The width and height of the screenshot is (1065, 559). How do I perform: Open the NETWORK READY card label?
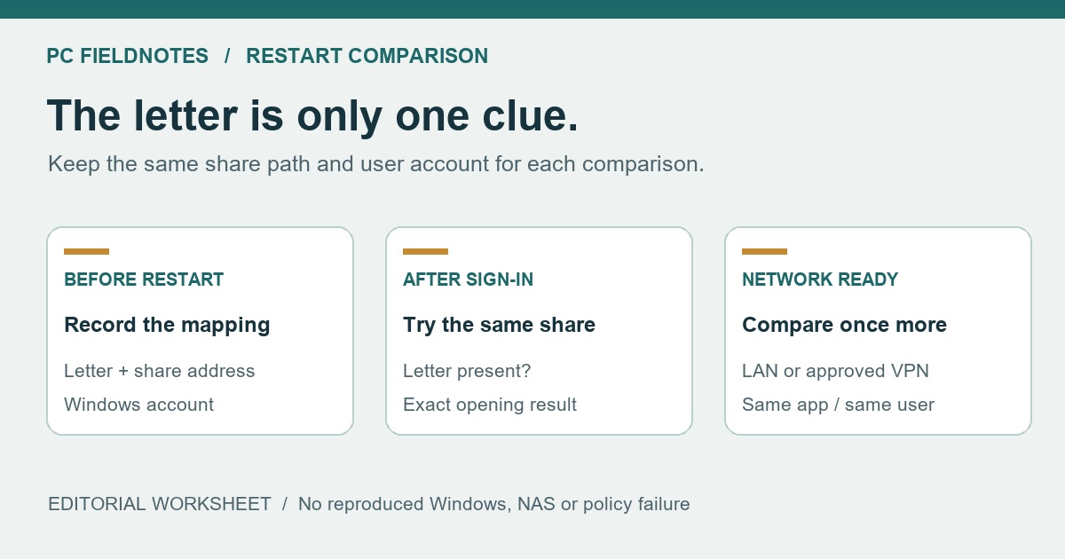(x=820, y=279)
